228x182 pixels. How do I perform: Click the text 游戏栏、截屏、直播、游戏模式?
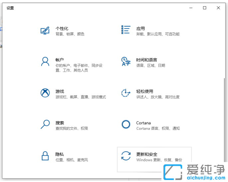(81, 97)
